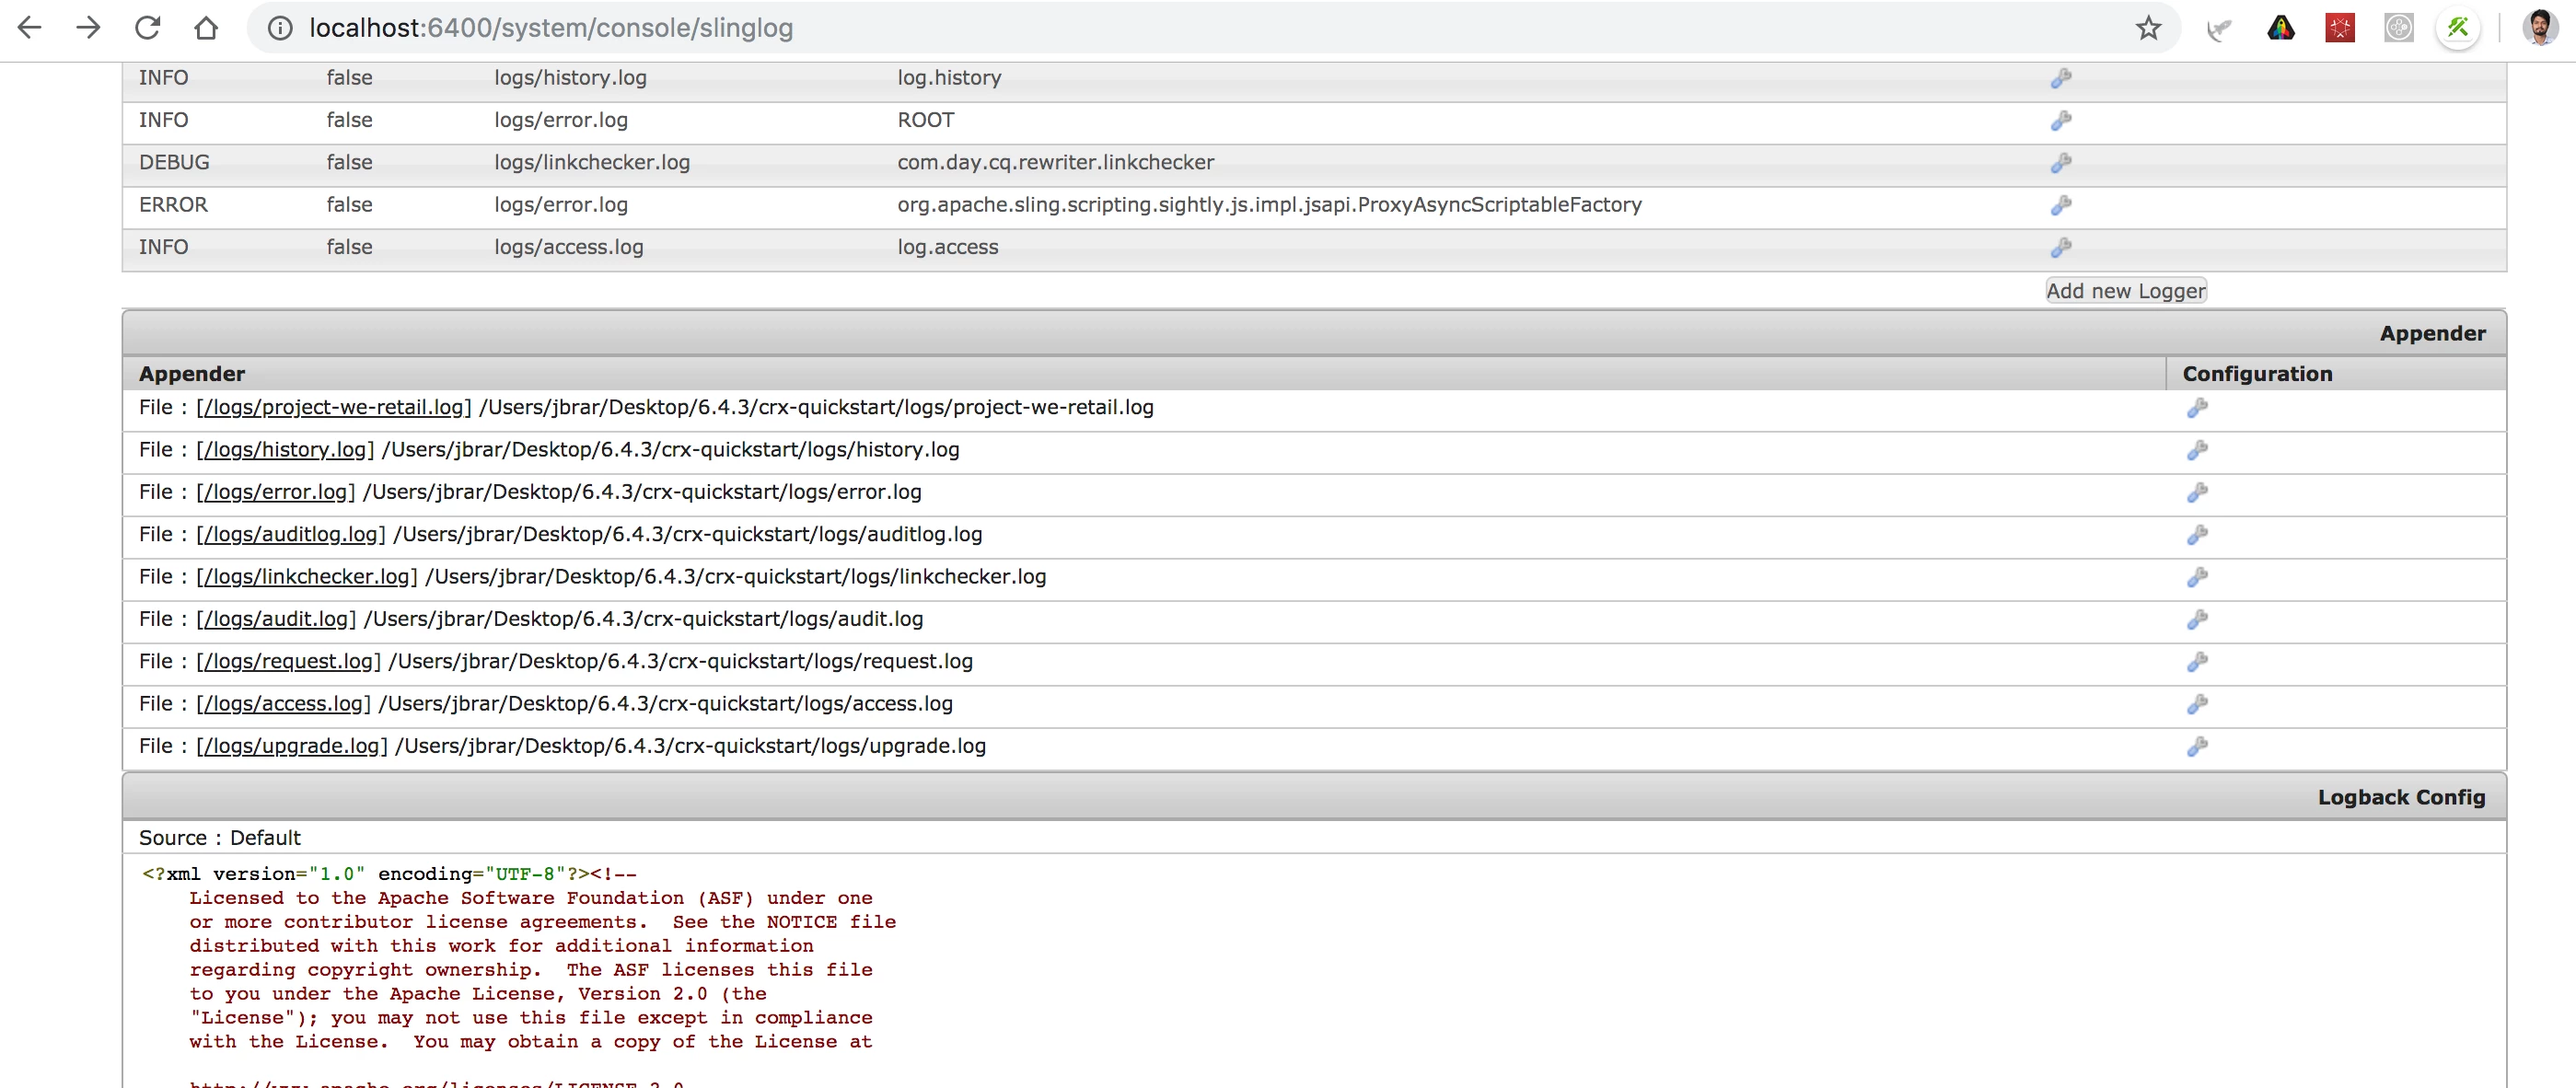Bookmark this page with the star icon
The width and height of the screenshot is (2576, 1088).
coord(2148,28)
